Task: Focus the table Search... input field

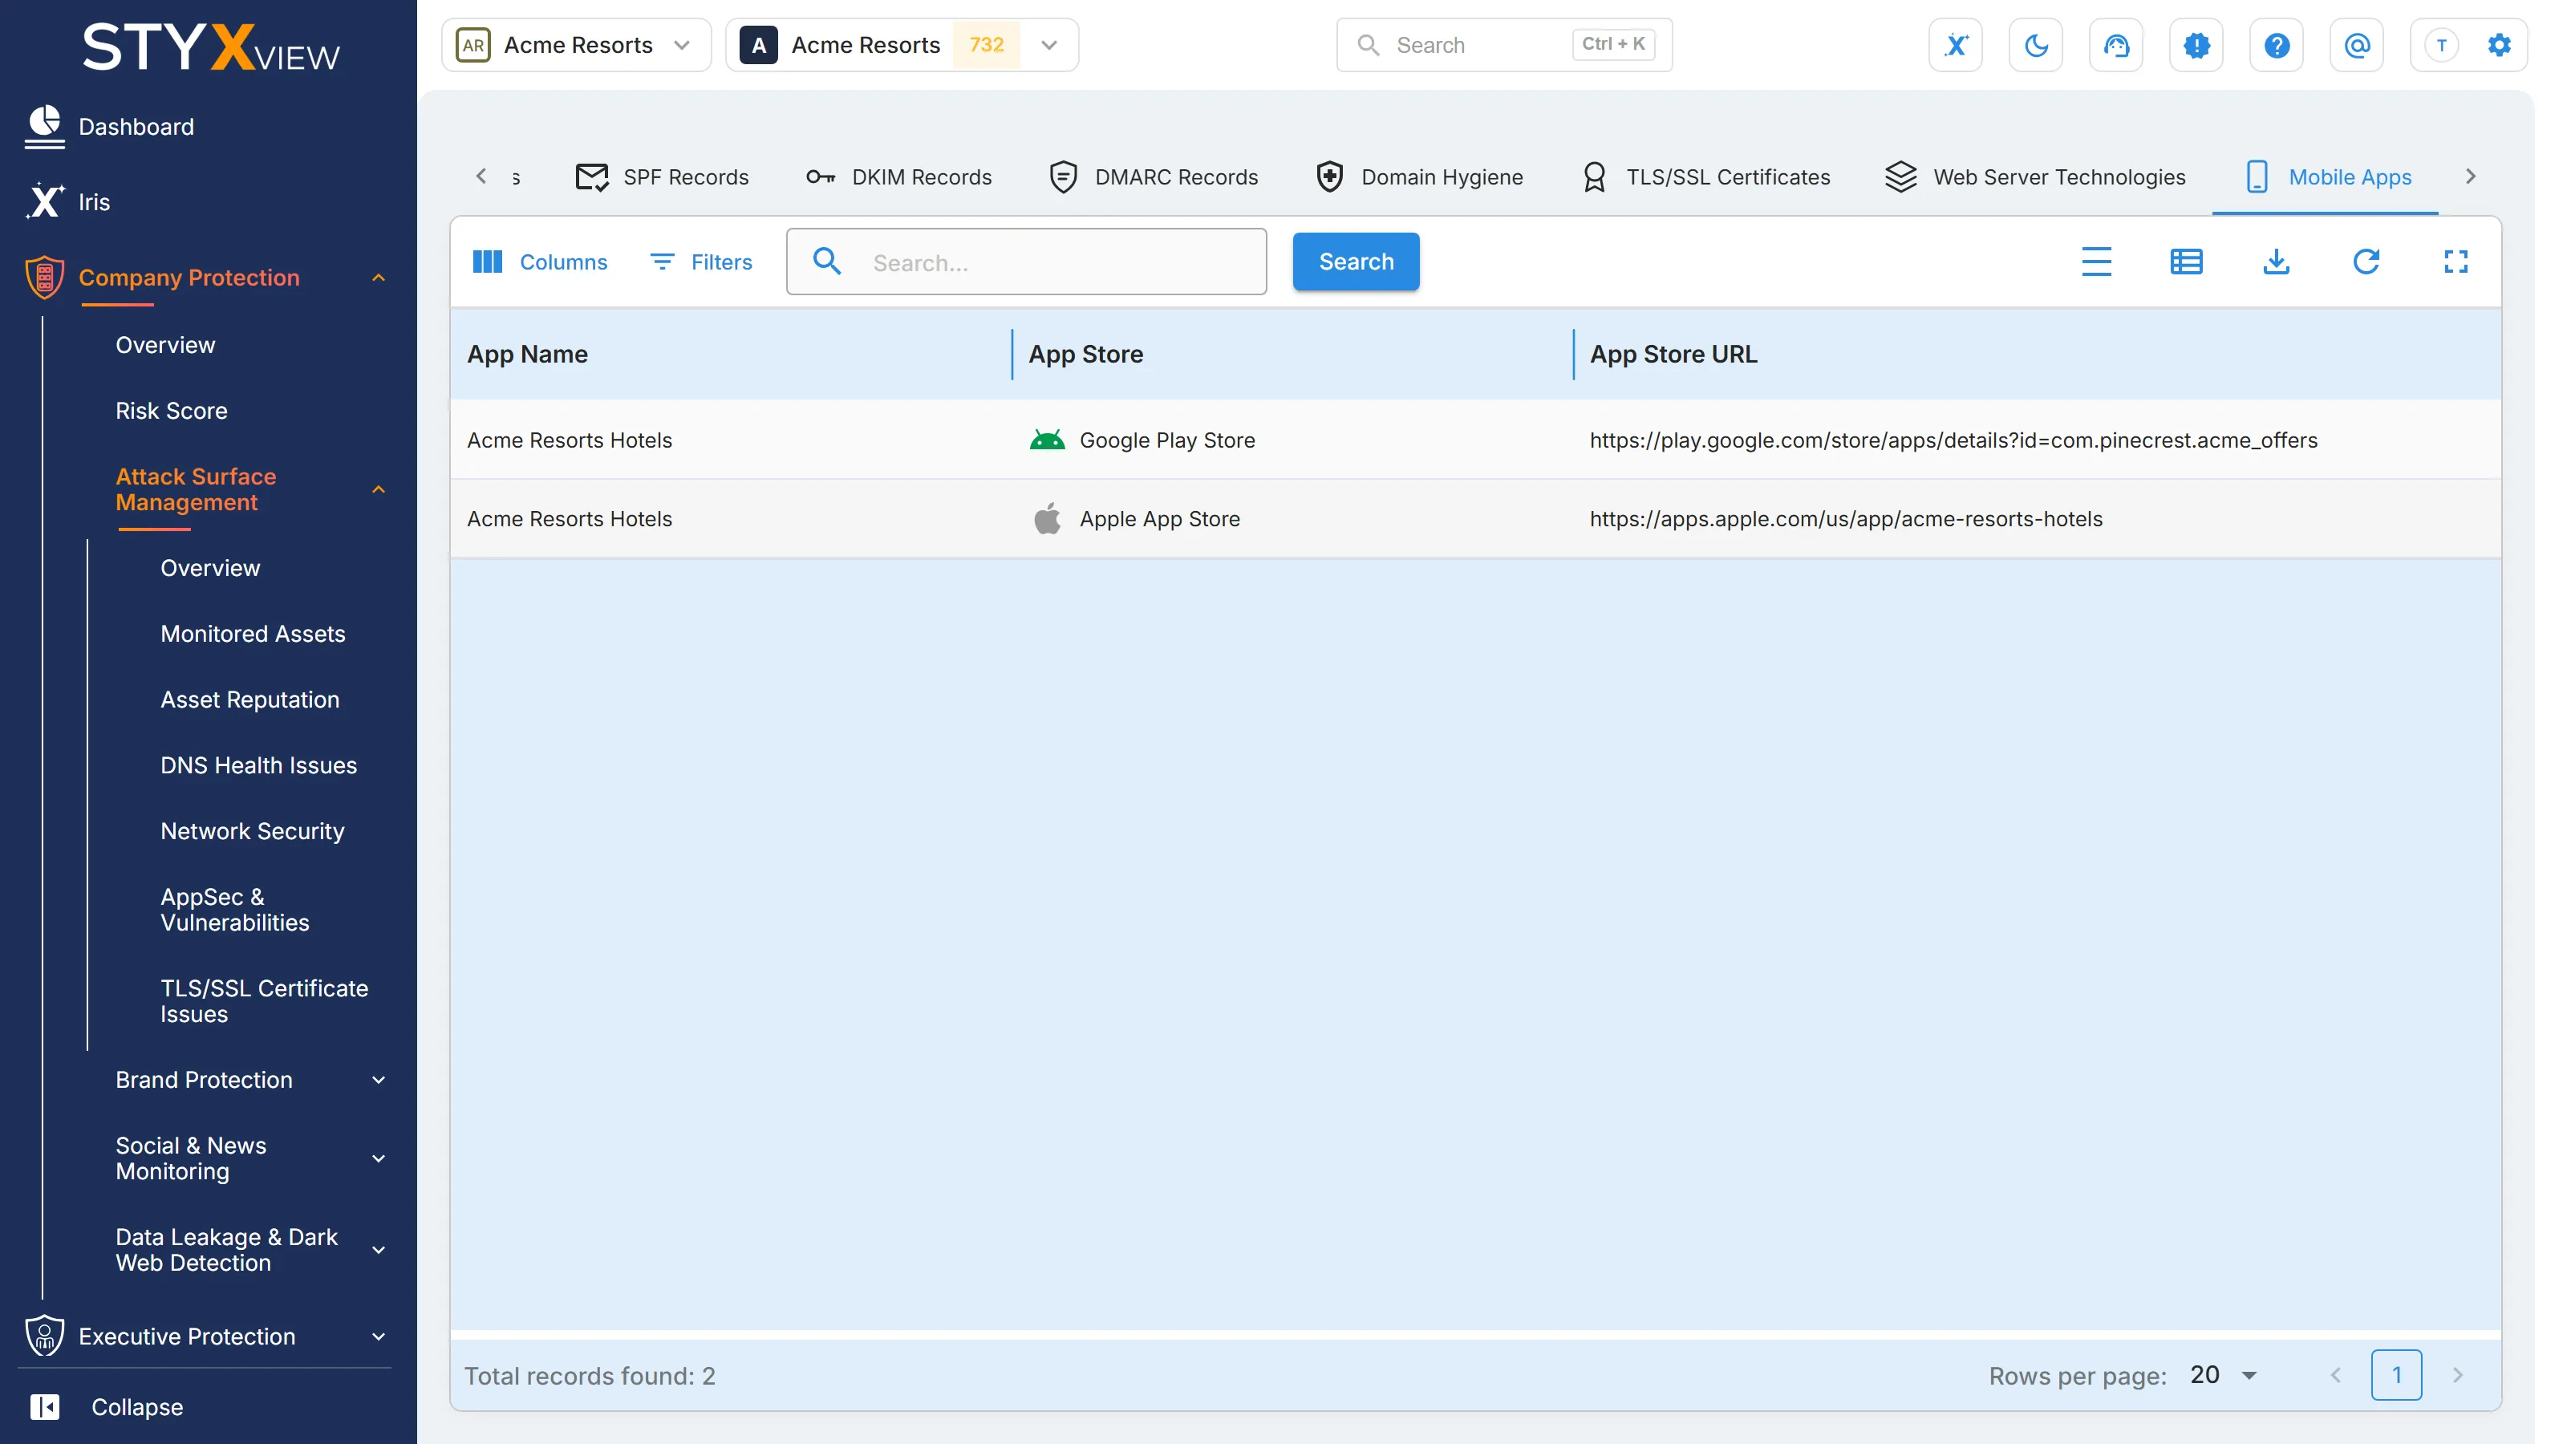Action: 1027,261
